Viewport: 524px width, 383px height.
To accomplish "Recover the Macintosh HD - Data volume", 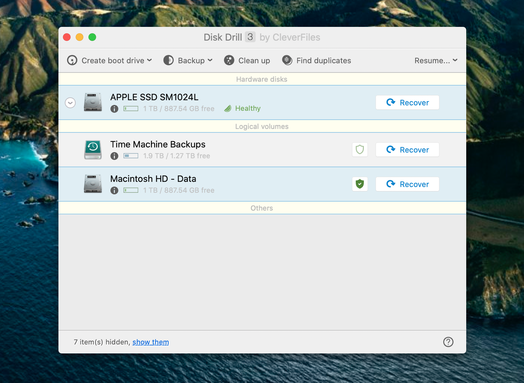I will tap(407, 184).
